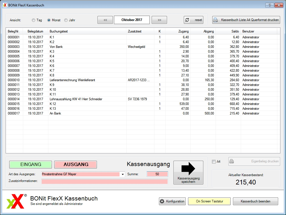286x215 pixels.
Task: Click the 500,00 Abgang value
Action: (209, 113)
